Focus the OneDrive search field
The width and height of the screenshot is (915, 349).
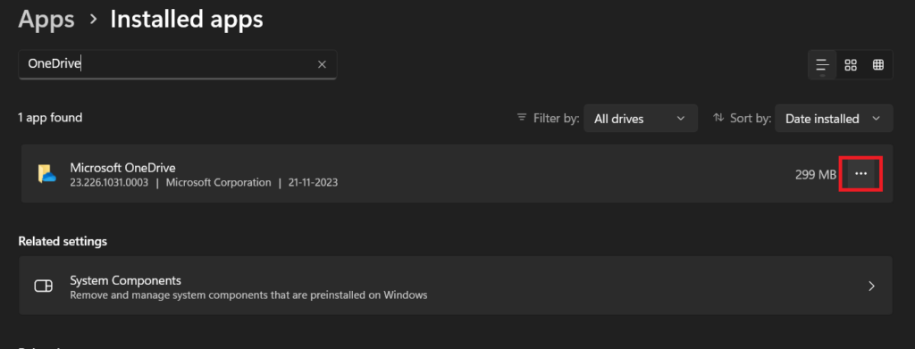pos(178,64)
